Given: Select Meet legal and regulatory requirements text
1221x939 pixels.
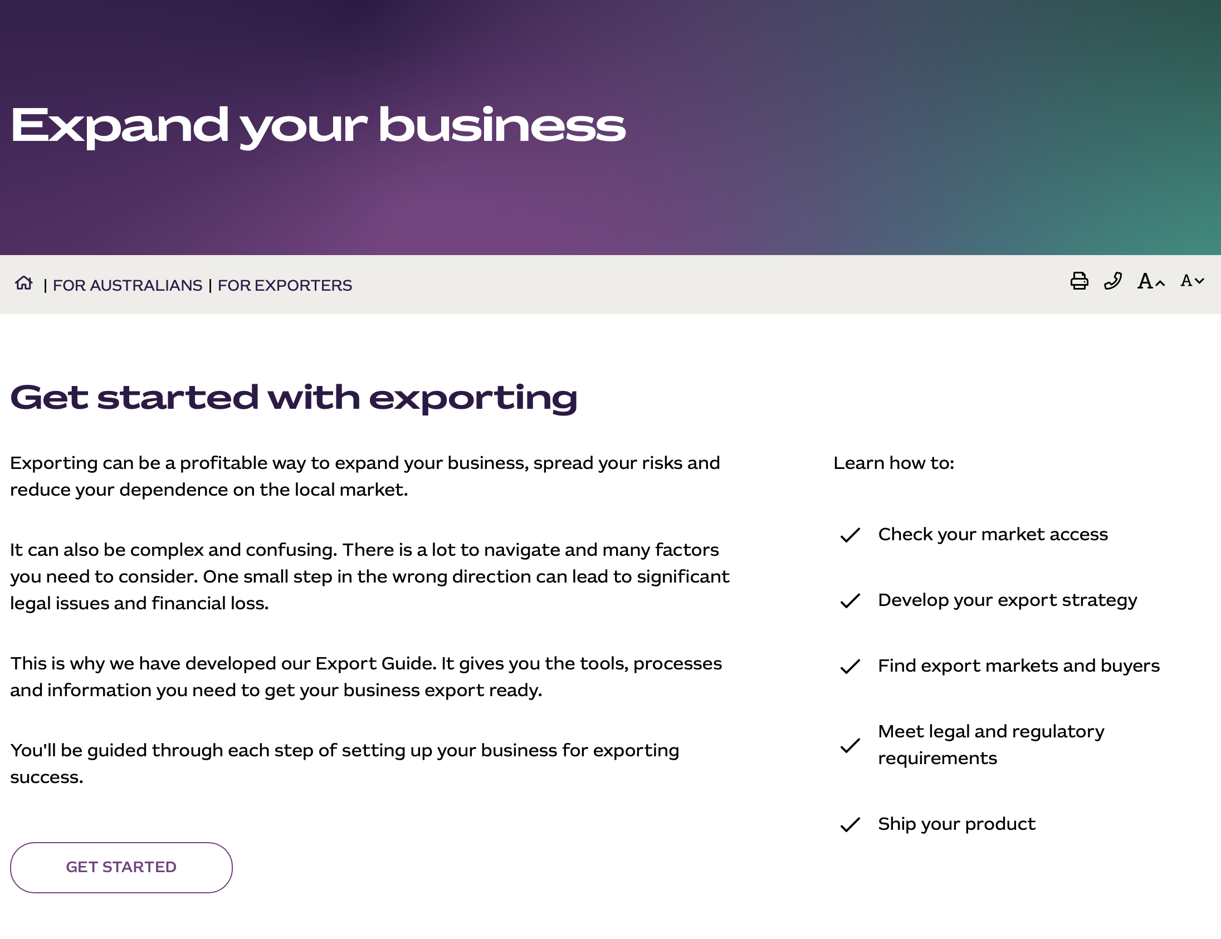Looking at the screenshot, I should 990,745.
